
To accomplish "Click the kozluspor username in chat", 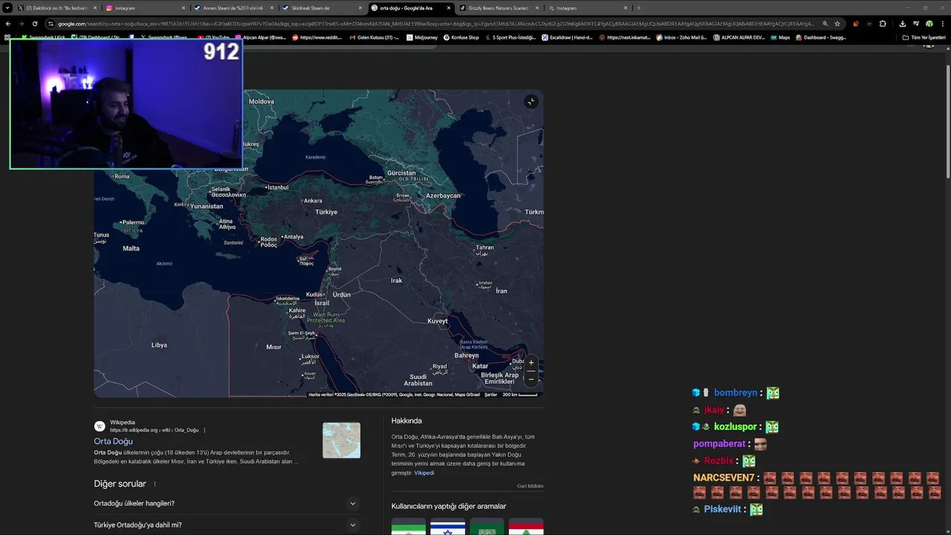I will [x=736, y=427].
